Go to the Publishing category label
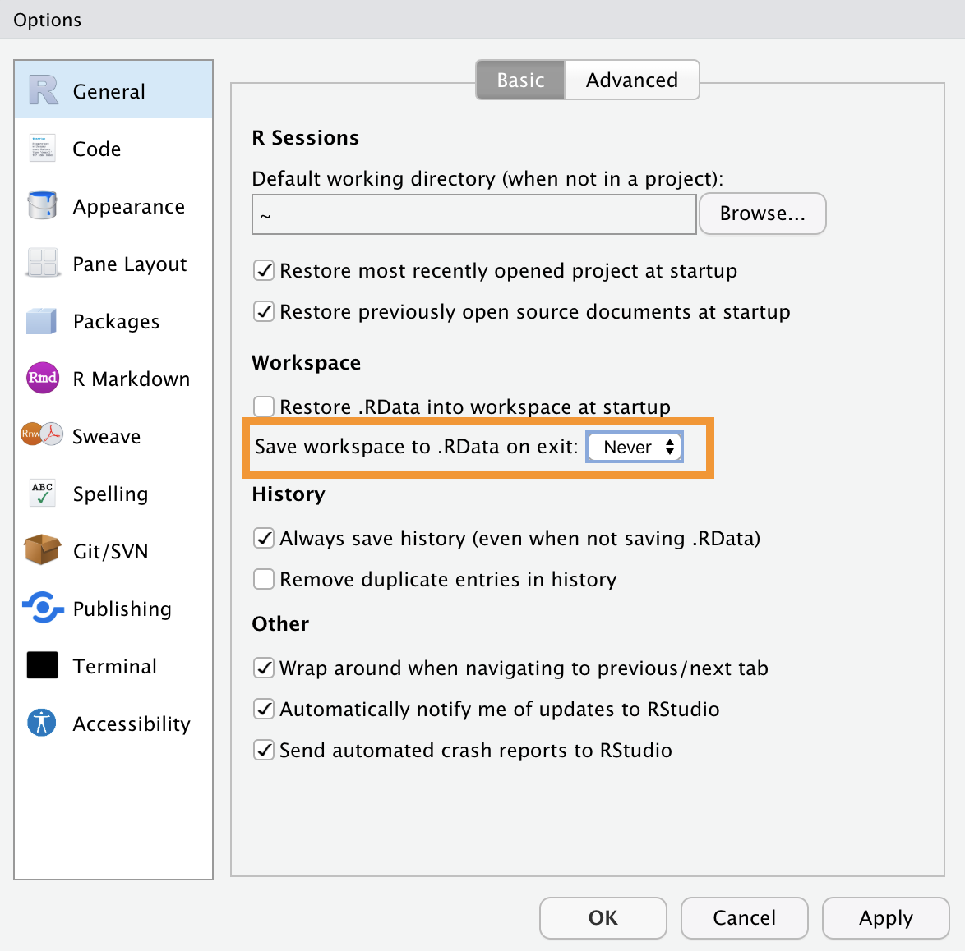This screenshot has width=965, height=951. click(122, 609)
